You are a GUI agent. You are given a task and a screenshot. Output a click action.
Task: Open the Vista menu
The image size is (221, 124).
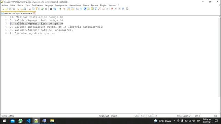pyautogui.click(x=28, y=5)
